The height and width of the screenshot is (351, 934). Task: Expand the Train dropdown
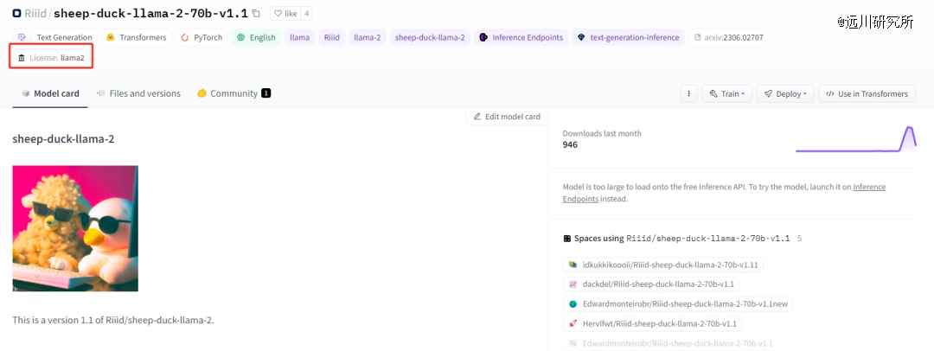pos(726,93)
